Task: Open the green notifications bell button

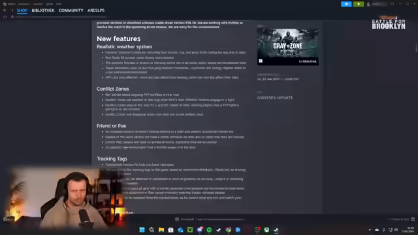Action: [359, 4]
